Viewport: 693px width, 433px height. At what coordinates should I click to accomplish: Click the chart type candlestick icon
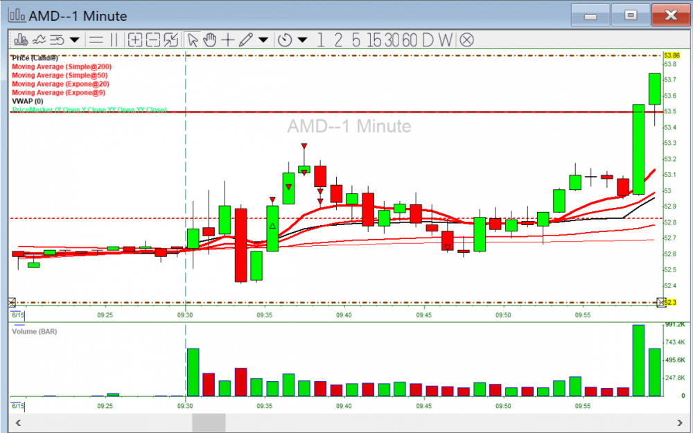(21, 39)
